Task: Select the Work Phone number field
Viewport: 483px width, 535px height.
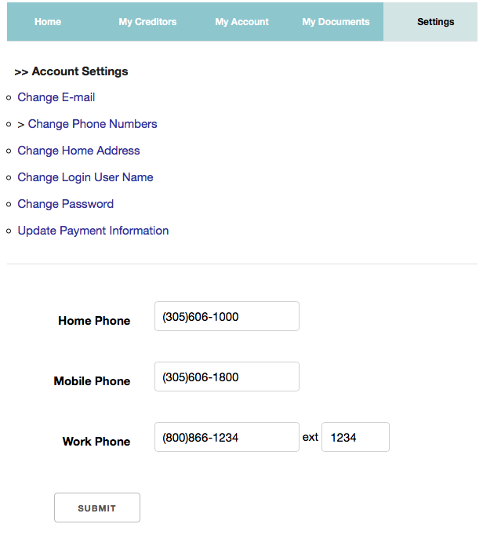Action: [x=227, y=437]
